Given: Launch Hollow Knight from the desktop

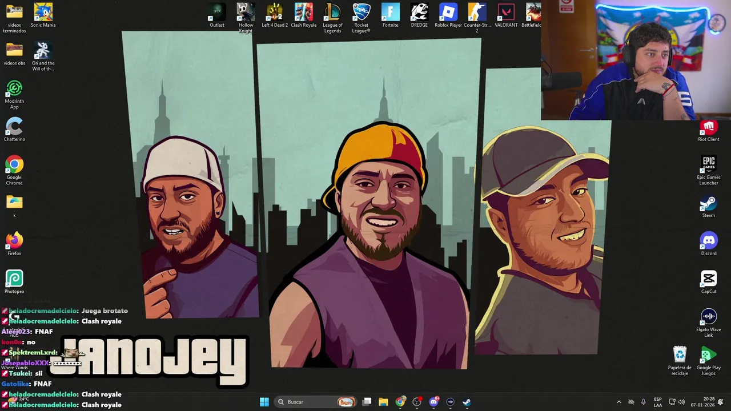Looking at the screenshot, I should click(x=246, y=18).
